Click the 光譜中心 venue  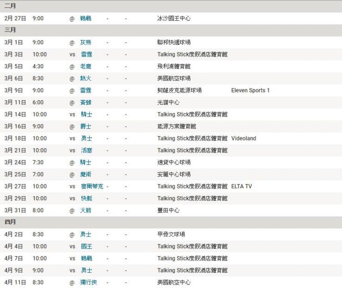(168, 102)
